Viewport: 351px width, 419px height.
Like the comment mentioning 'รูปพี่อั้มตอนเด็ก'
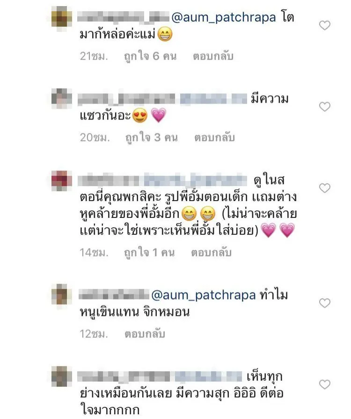pos(325,188)
